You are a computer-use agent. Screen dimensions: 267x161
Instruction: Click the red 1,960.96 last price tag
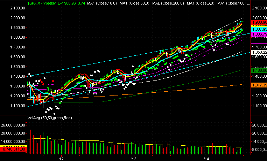[x=259, y=22]
